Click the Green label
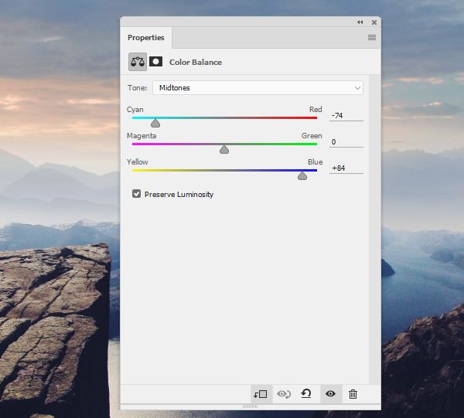 tap(312, 136)
